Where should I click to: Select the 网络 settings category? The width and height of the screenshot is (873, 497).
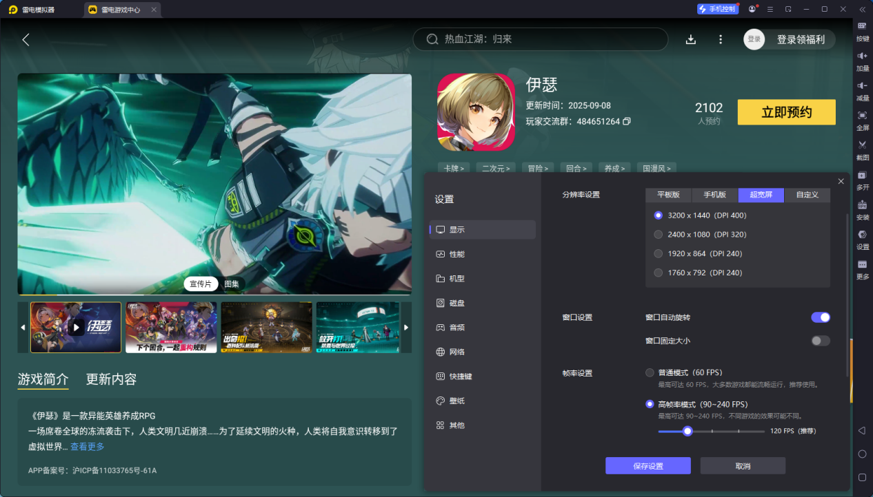tap(483, 352)
